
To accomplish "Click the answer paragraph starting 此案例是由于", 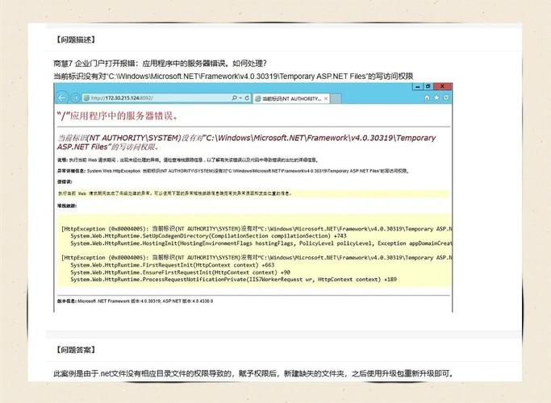I will pyautogui.click(x=253, y=373).
